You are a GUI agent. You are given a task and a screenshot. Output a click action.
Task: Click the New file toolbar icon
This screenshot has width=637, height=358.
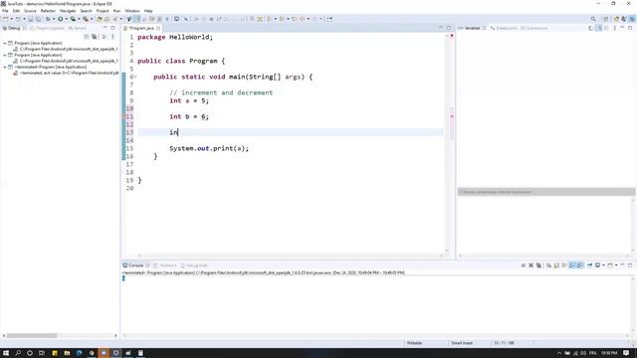click(x=5, y=19)
